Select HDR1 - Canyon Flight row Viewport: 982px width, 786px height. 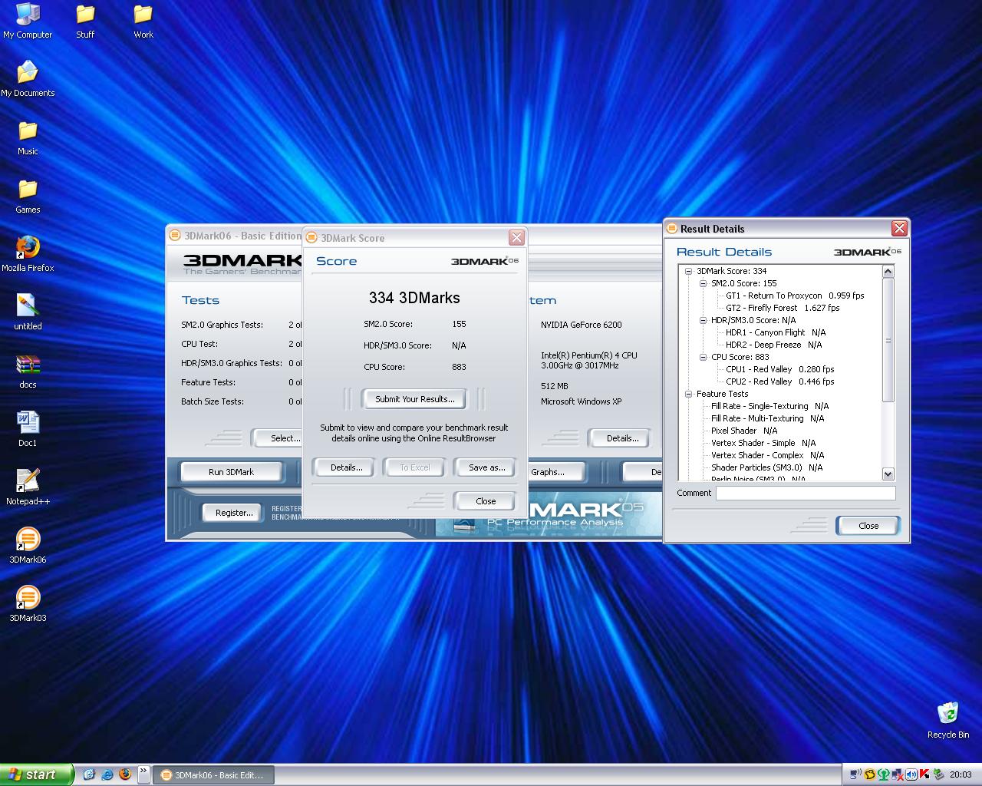[776, 332]
